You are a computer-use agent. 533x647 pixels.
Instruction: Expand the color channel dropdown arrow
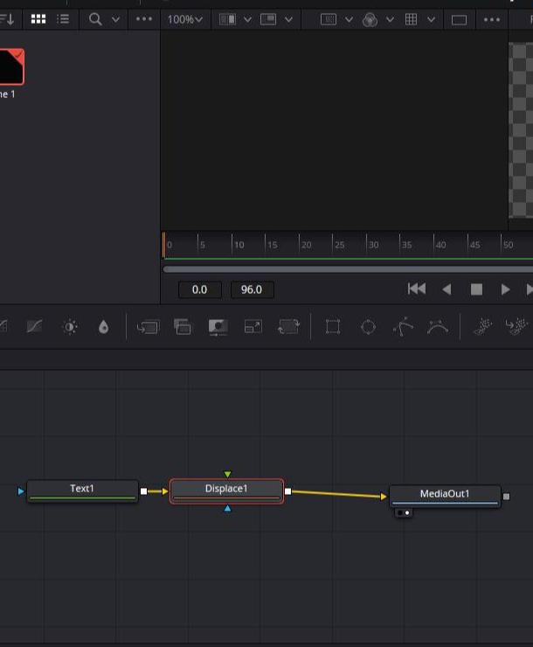(x=390, y=19)
